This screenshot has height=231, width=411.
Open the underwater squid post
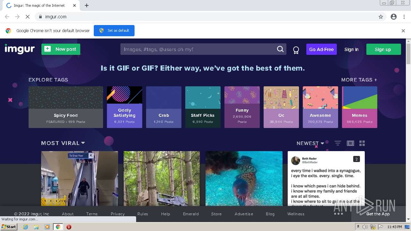click(x=244, y=178)
